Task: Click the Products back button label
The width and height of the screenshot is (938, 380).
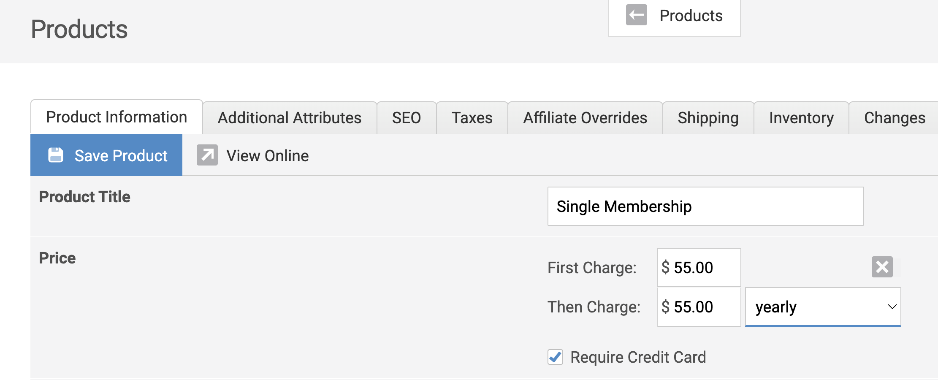Action: [691, 16]
